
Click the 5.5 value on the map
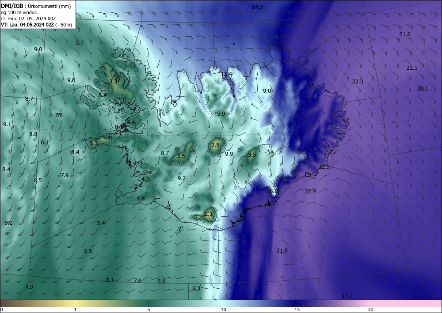pyautogui.click(x=88, y=251)
